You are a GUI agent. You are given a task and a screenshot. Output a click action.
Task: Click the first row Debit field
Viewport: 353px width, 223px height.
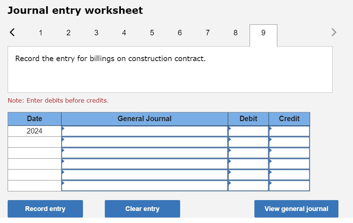click(x=248, y=131)
